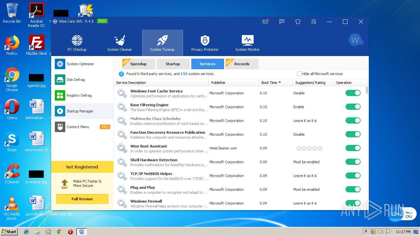Image resolution: width=420 pixels, height=236 pixels.
Task: Click the user account avatar W icon
Action: (x=355, y=40)
